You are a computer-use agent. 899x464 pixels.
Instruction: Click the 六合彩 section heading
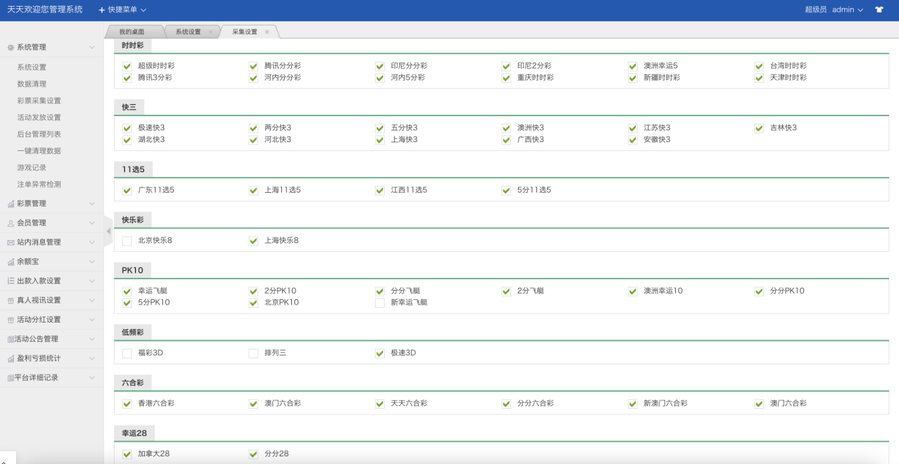pos(133,383)
